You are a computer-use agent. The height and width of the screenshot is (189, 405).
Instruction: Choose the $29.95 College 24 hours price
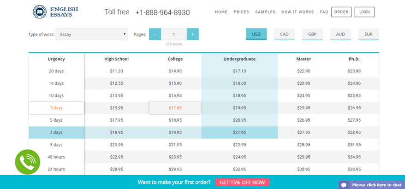(x=175, y=169)
